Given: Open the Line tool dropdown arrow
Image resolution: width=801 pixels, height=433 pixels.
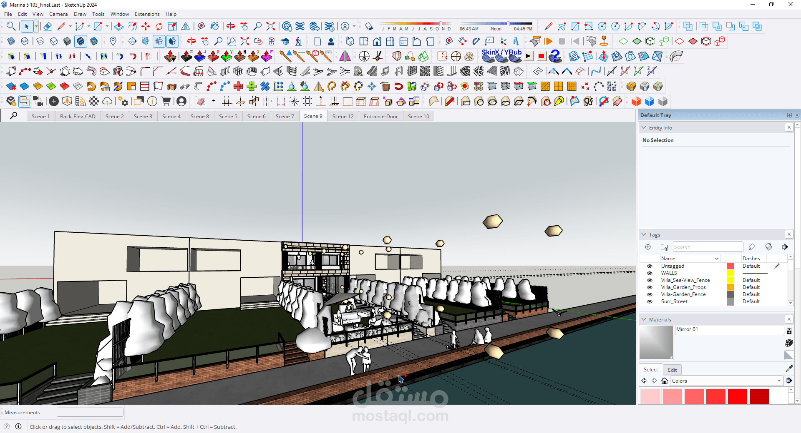Looking at the screenshot, I should 71,27.
